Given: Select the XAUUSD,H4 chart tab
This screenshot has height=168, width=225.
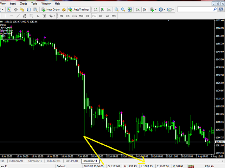Looking at the screenshot, I should click(90, 161).
